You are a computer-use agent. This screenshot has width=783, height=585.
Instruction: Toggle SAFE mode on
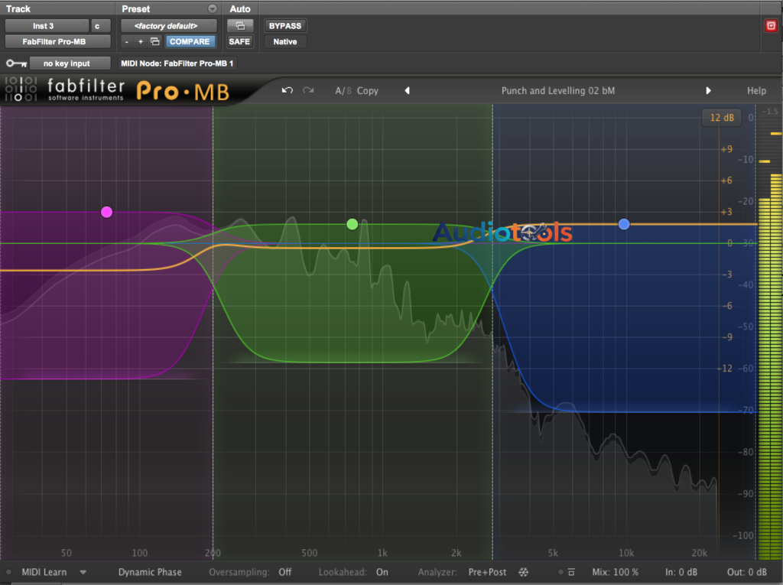point(239,41)
